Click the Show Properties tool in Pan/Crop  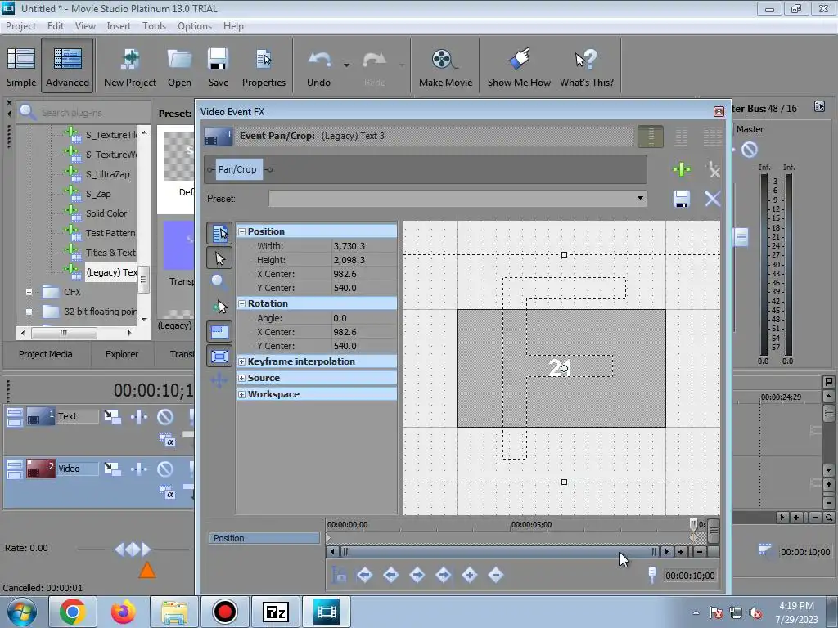click(219, 233)
